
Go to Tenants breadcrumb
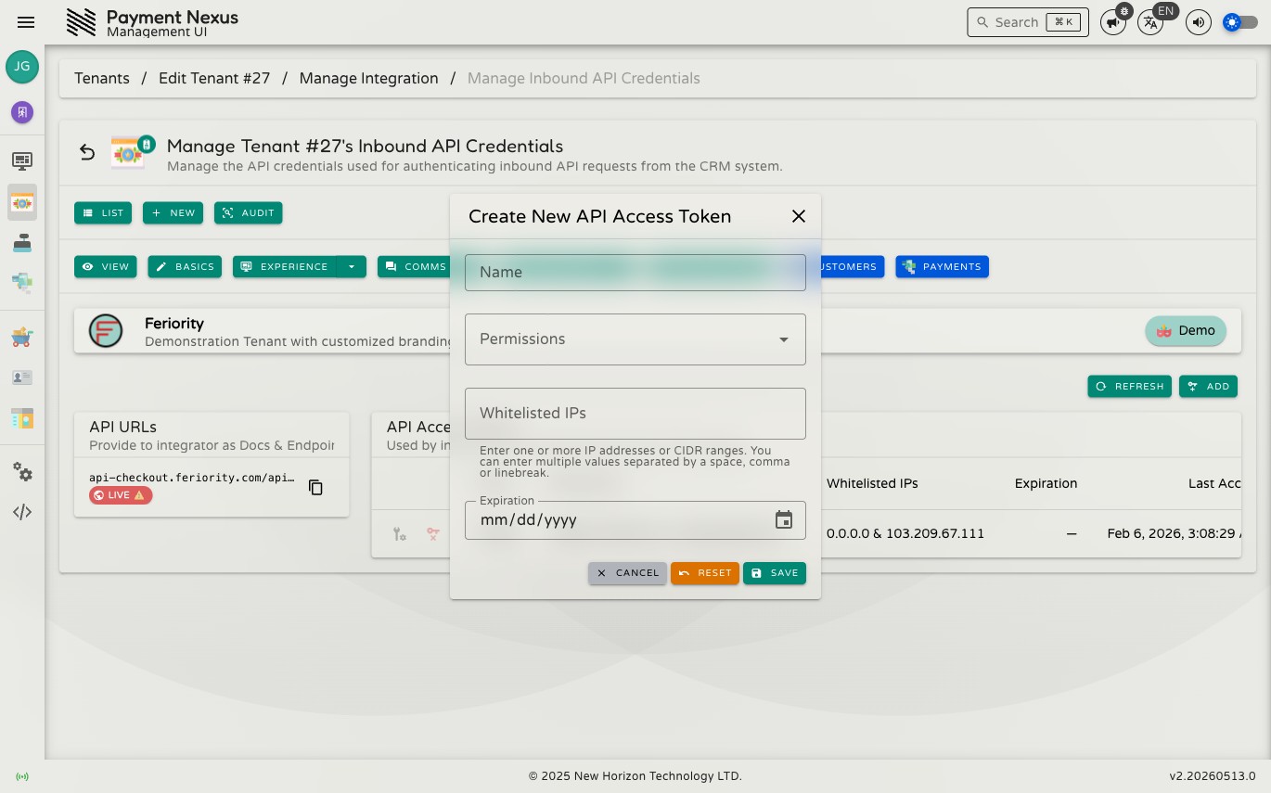tap(102, 78)
